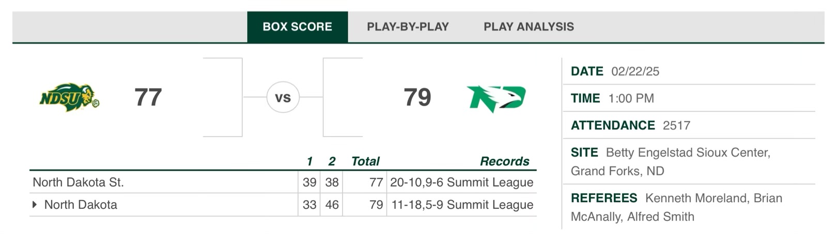Open the Play Analysis tab
The image size is (837, 234).
coord(529,27)
